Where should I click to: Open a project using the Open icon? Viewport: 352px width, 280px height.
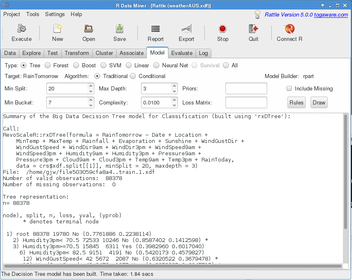pyautogui.click(x=89, y=29)
